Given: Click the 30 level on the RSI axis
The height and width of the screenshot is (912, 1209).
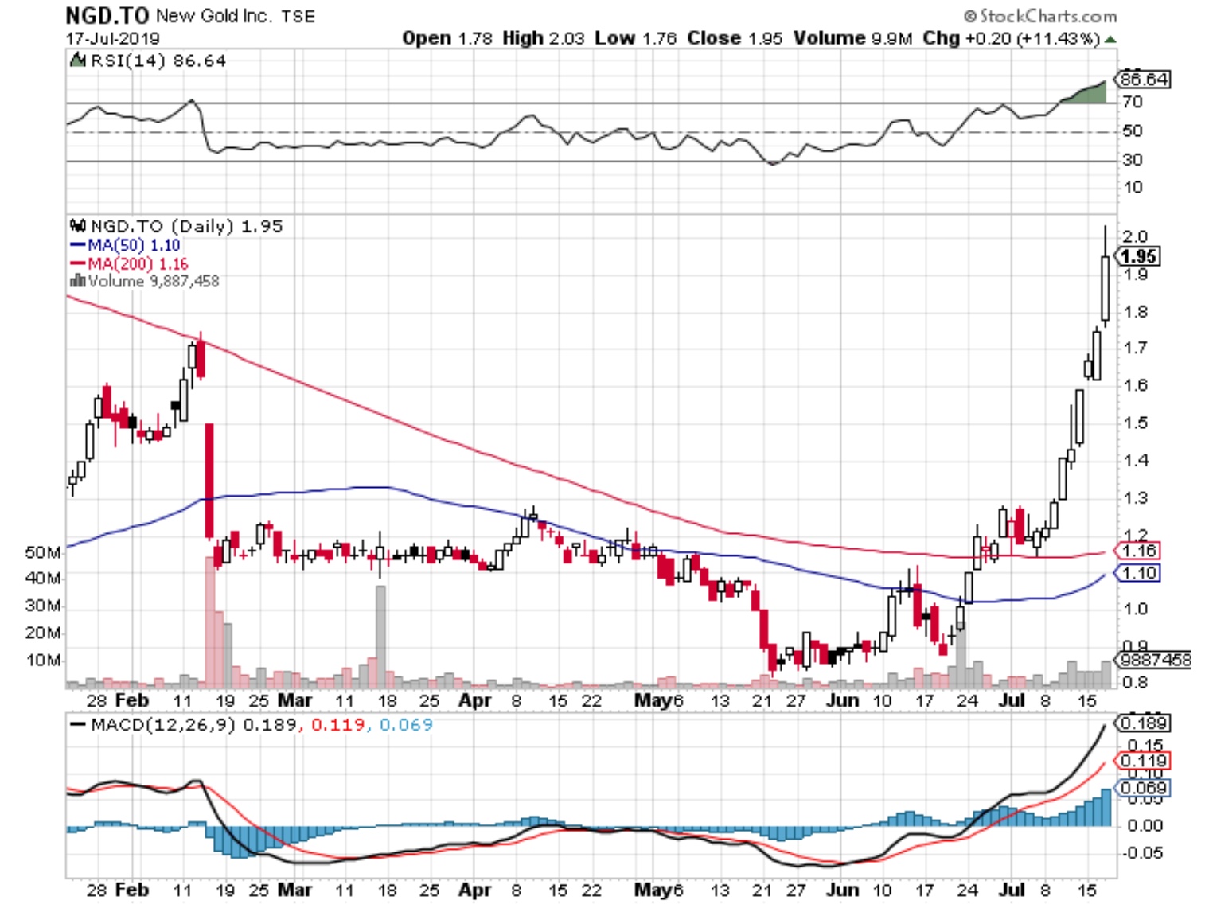Looking at the screenshot, I should click(x=1132, y=160).
